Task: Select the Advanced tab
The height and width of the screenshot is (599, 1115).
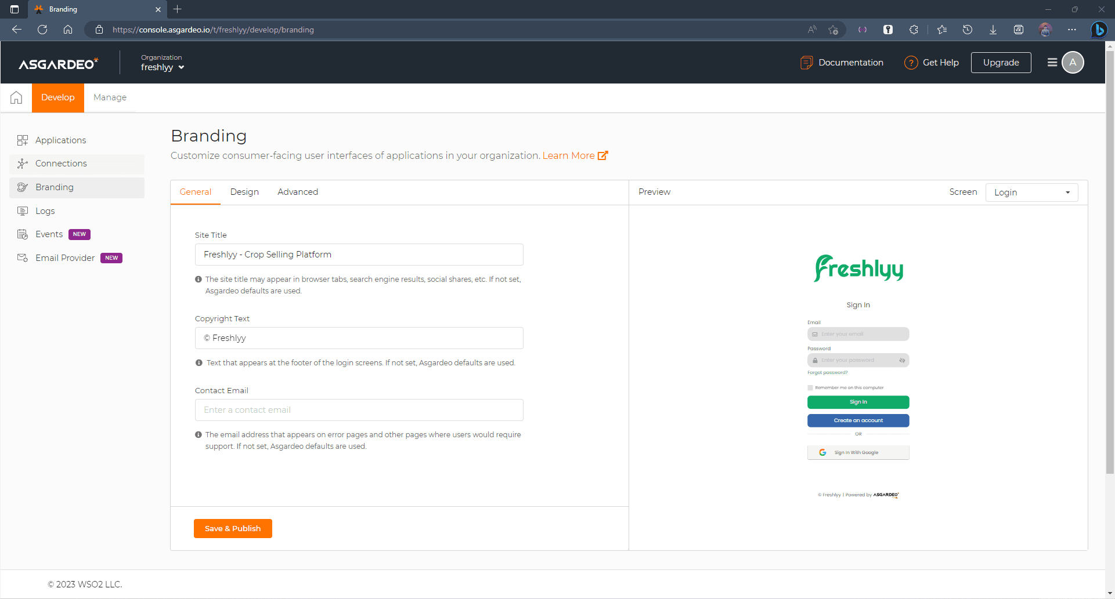Action: 298,192
